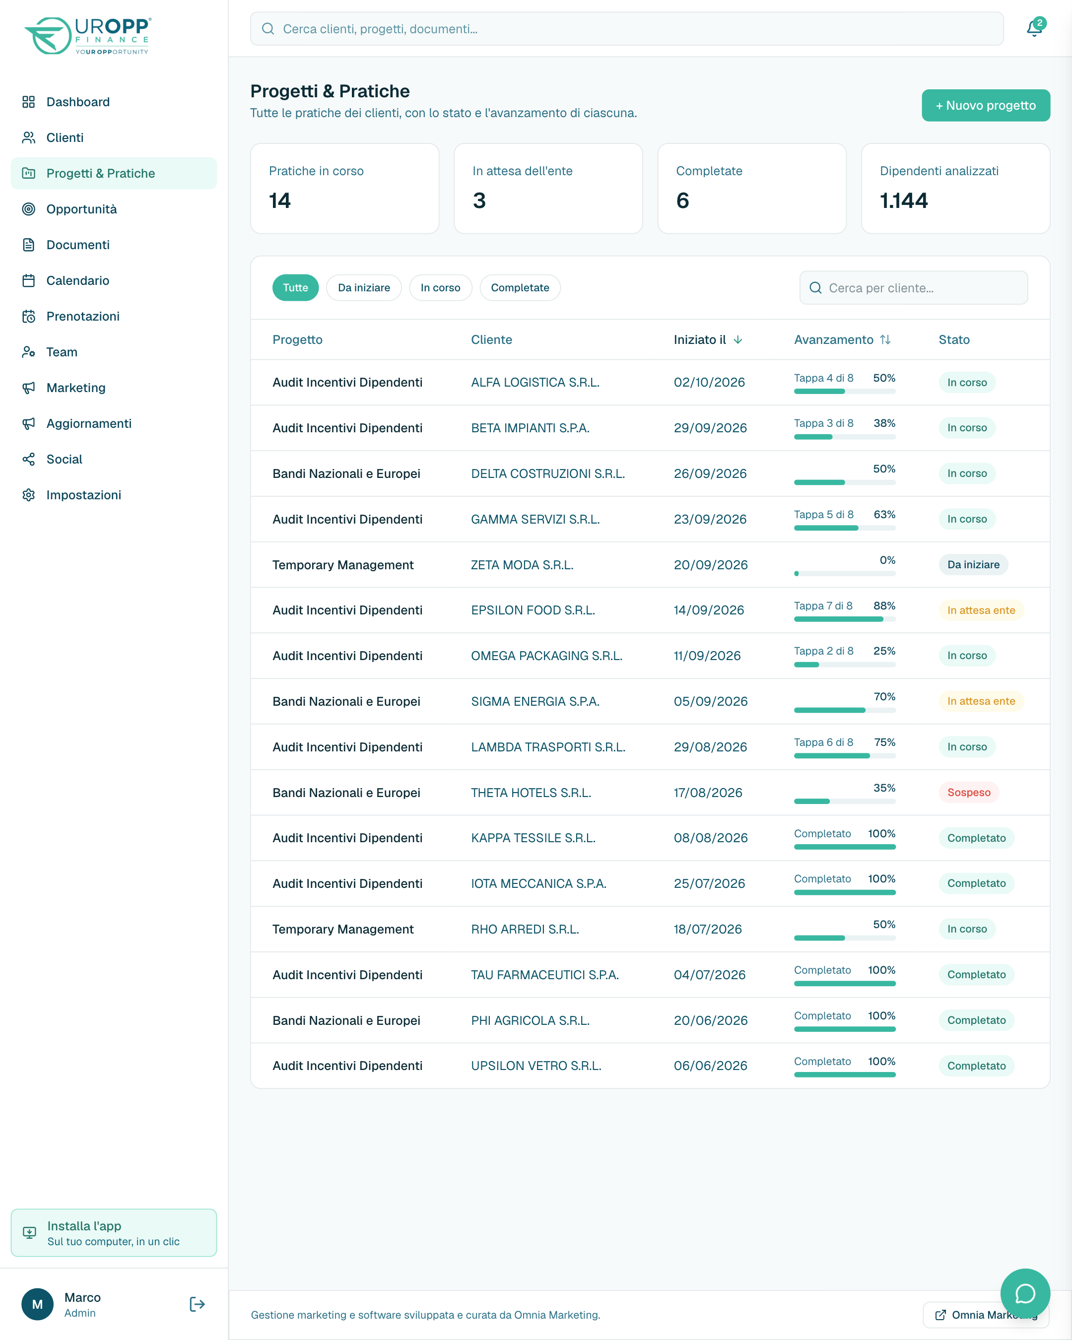Focus the Cerca clienti, progetti, documenti search field
The height and width of the screenshot is (1340, 1072).
tap(626, 29)
